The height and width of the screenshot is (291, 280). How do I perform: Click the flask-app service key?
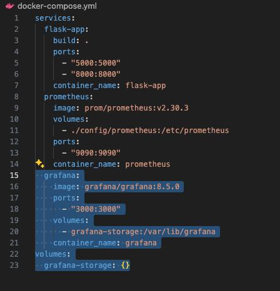(64, 29)
